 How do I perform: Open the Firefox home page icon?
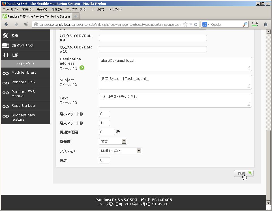click(x=265, y=24)
